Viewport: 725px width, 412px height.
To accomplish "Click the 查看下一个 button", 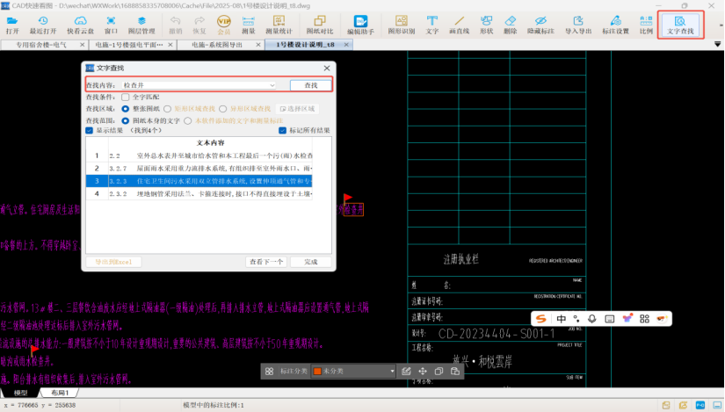I will [x=265, y=262].
